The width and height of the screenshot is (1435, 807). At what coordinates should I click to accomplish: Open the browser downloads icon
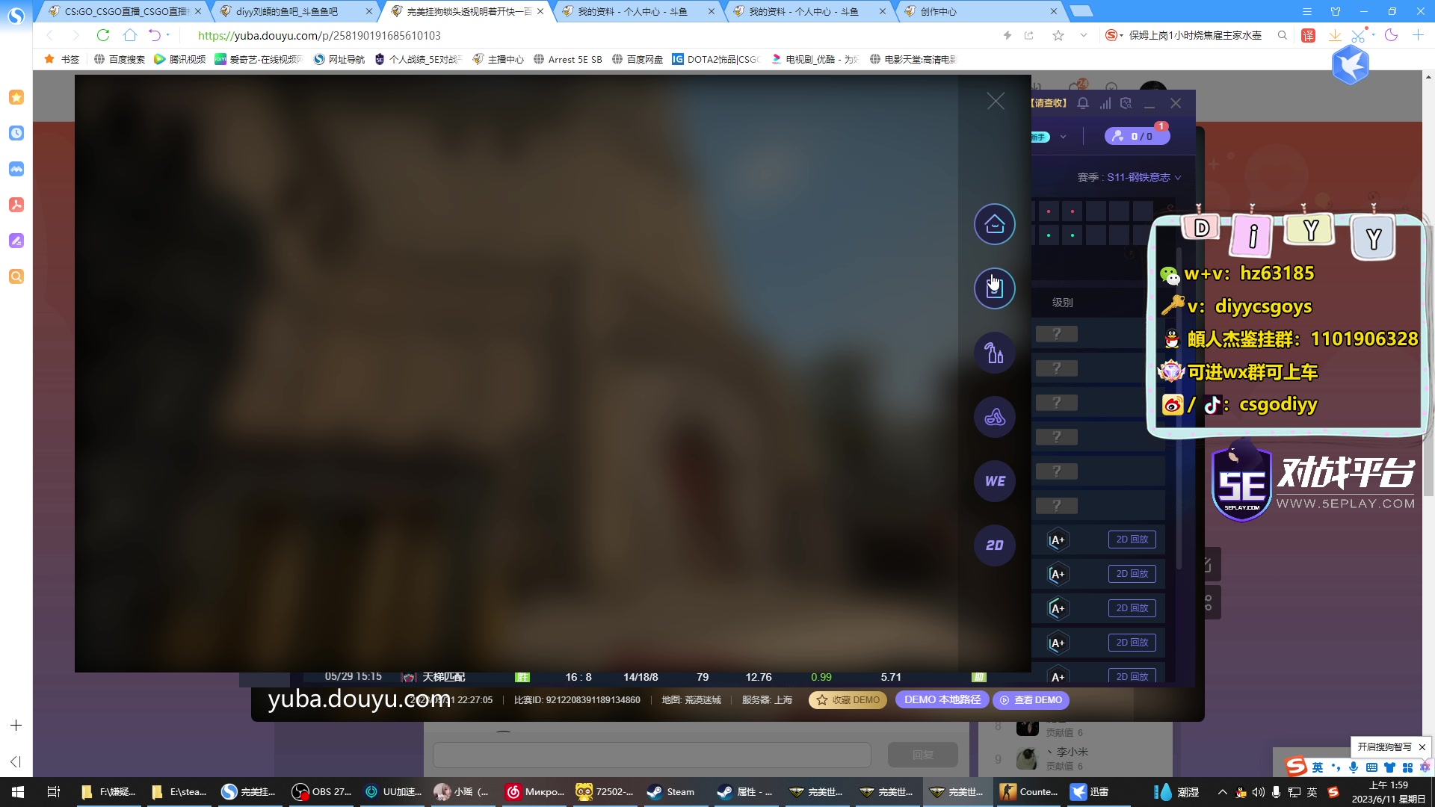point(1335,35)
